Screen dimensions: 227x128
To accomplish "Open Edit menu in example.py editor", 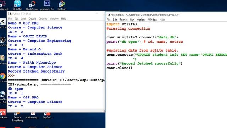I will (115, 20).
